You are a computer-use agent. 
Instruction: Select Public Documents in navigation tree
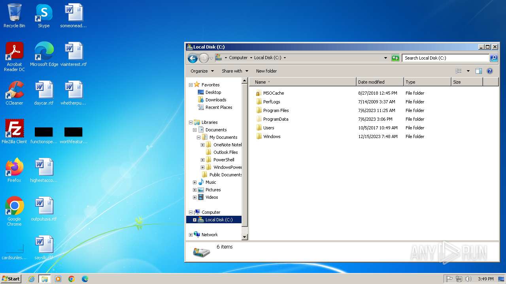(x=221, y=175)
